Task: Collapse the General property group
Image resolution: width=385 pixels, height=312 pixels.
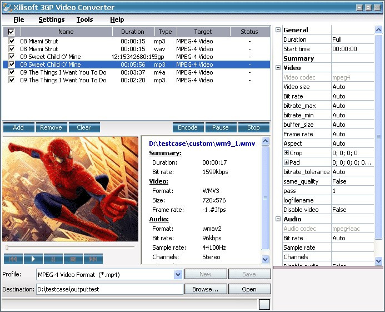Action: click(278, 30)
